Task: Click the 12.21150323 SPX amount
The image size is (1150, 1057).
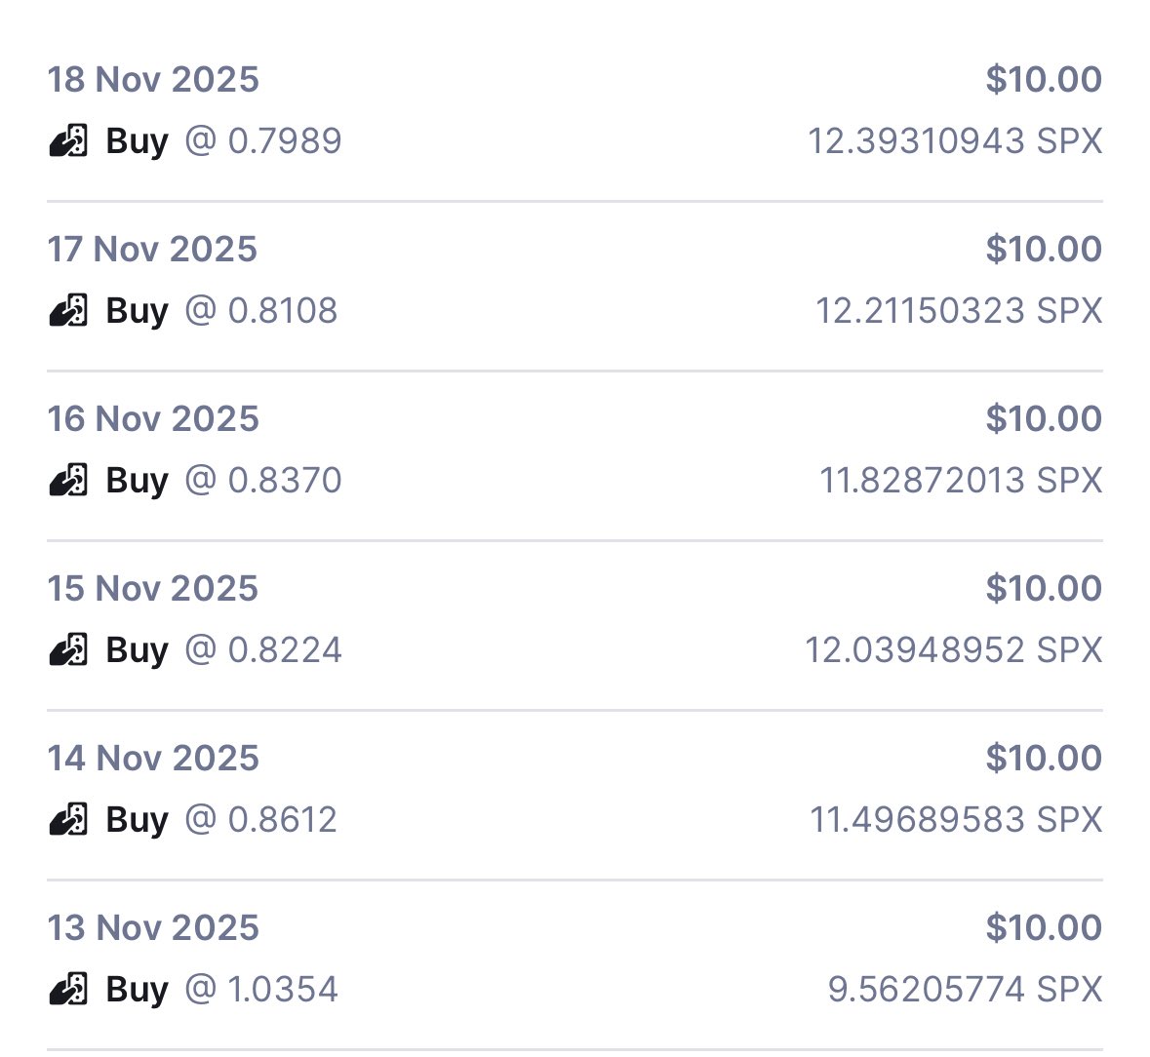Action: coord(959,311)
